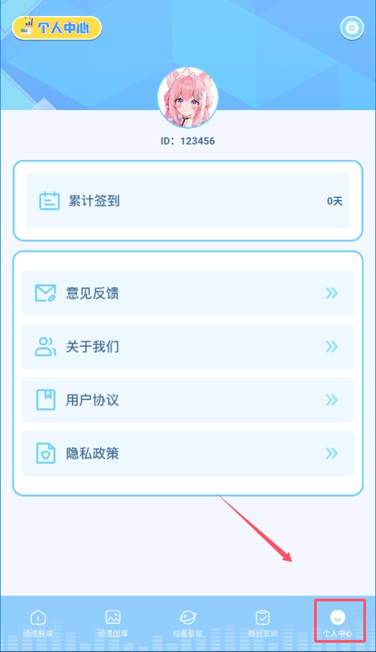Tap the ID: 123456 text
The width and height of the screenshot is (376, 652).
point(188,141)
